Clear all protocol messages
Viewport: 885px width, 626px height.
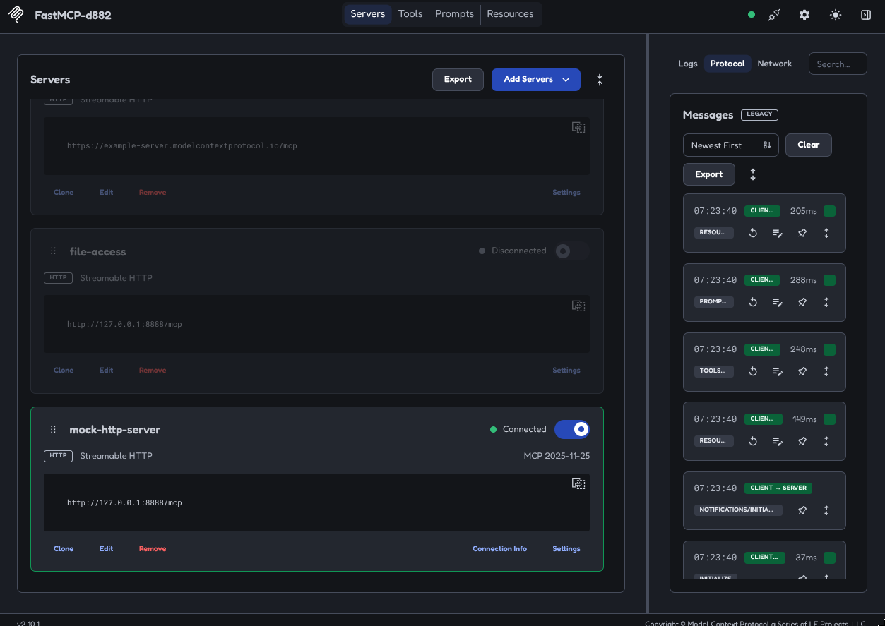[809, 145]
